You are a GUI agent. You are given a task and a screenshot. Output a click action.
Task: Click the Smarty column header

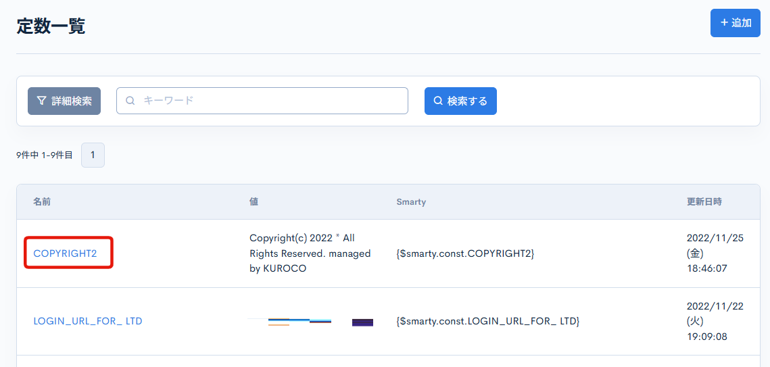pos(411,202)
